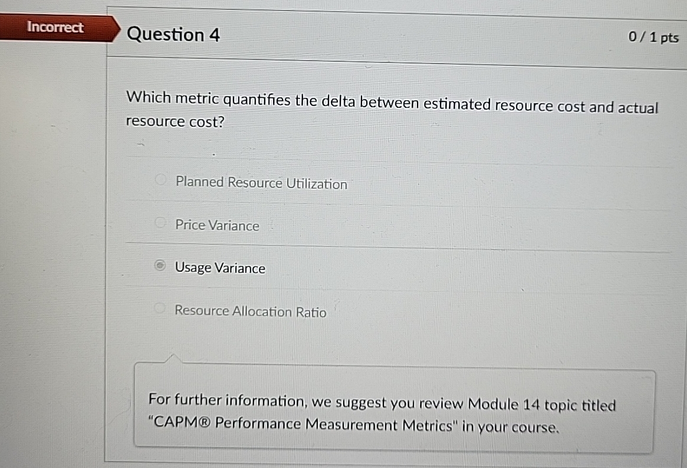Click the Question 4 heading
Viewport: 687px width, 468px height.
[173, 35]
